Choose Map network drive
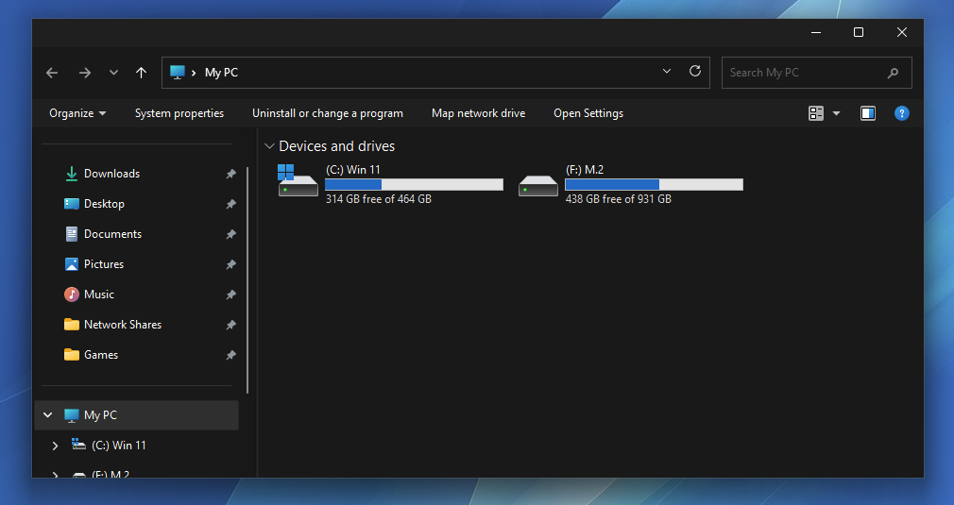This screenshot has height=505, width=954. coord(478,113)
